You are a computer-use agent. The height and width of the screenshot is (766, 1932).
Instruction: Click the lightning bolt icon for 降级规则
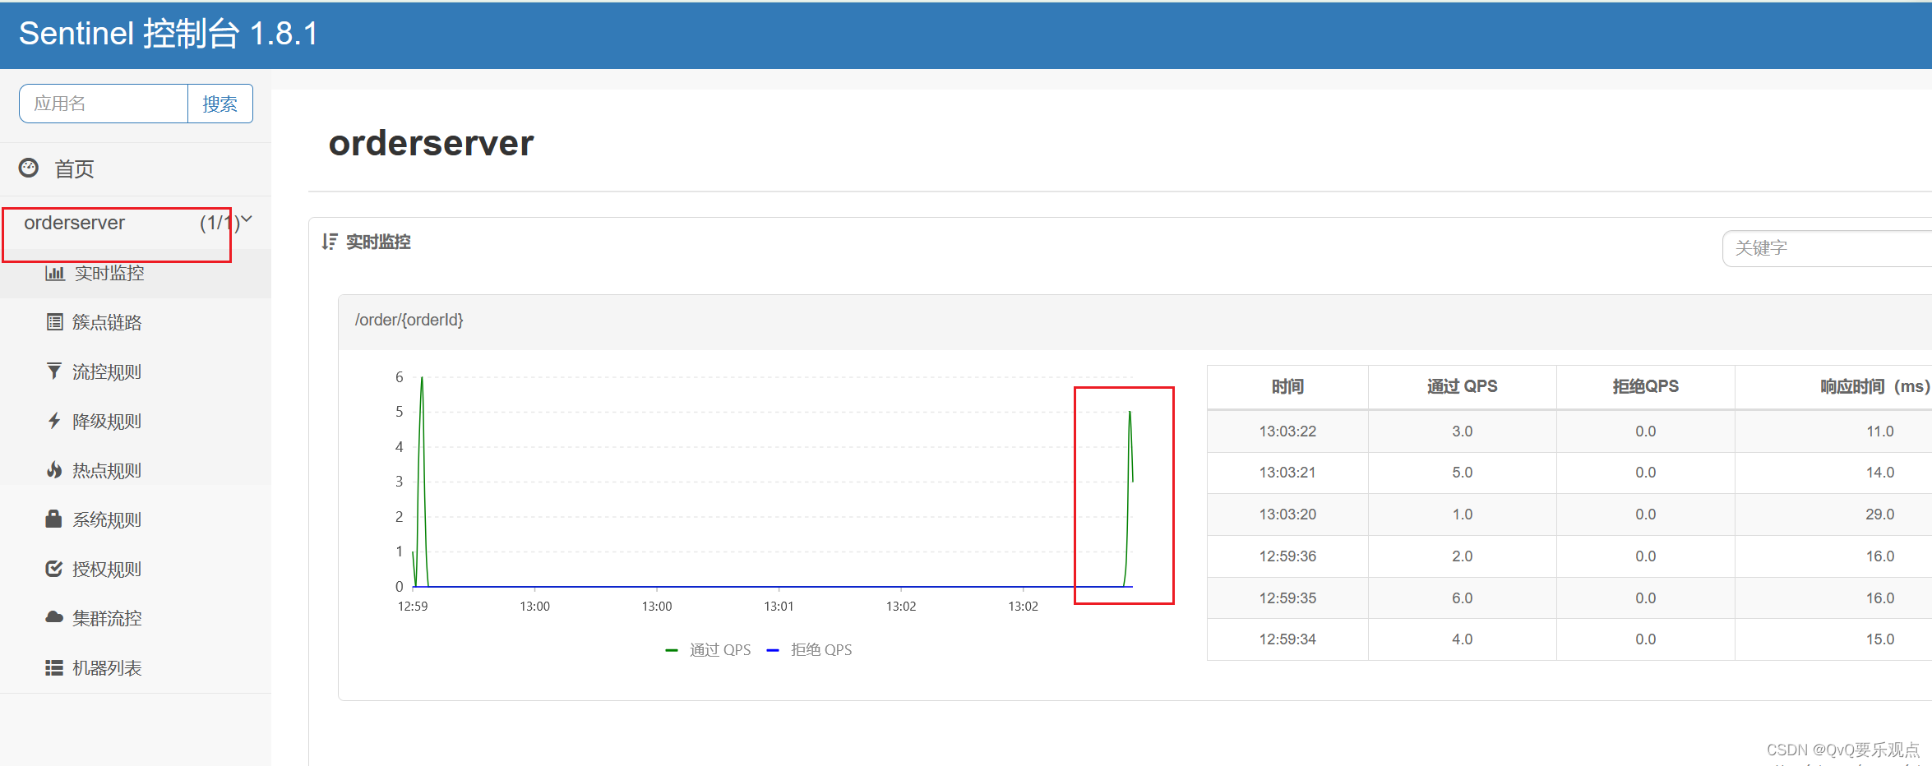(54, 421)
